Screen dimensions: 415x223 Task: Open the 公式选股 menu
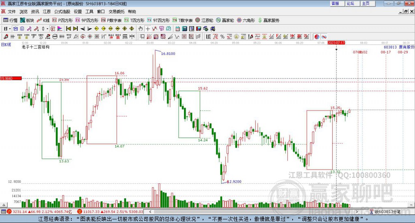62,12
